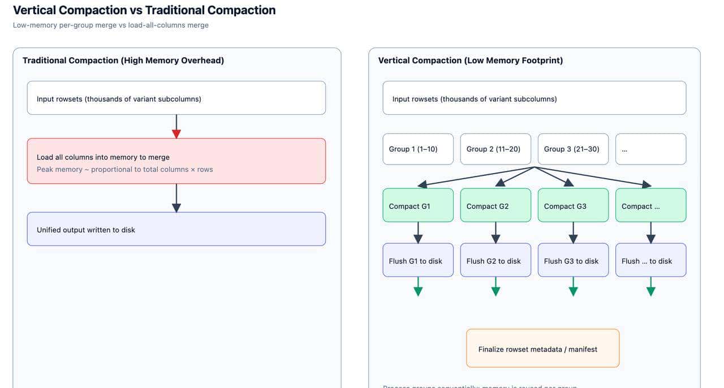The height and width of the screenshot is (388, 724).
Task: Click the Compact G2 node
Action: point(495,205)
